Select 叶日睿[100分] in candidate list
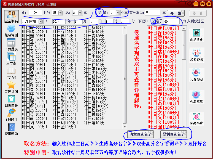The image size is (213, 159). [163, 28]
